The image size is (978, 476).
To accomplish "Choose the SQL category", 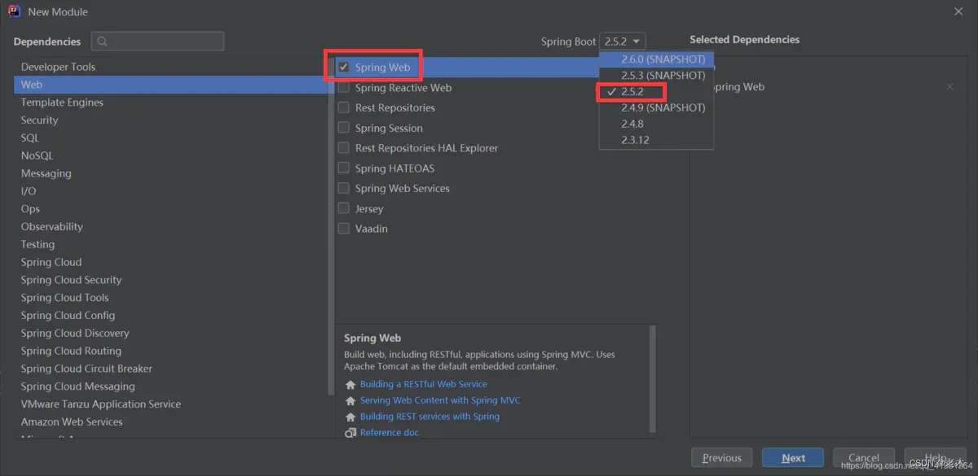I will click(x=30, y=138).
